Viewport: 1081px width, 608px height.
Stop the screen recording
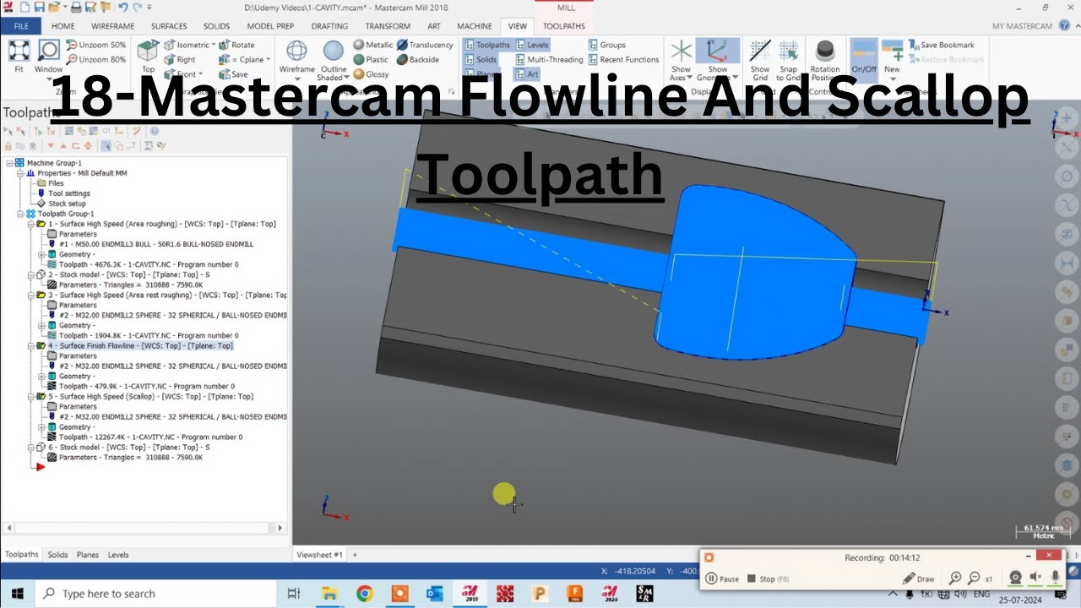click(x=768, y=579)
